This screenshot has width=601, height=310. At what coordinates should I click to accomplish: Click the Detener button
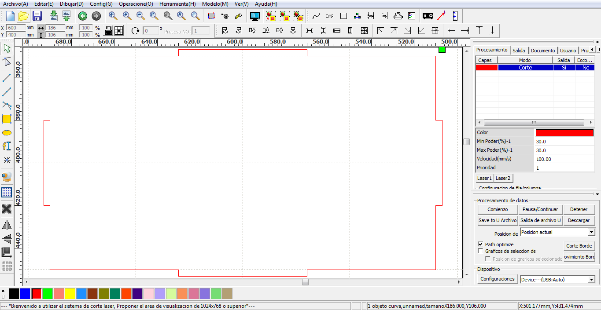(579, 209)
